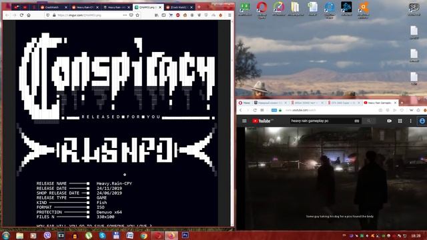Open the shopping cart extension in Firefox
The image size is (427, 240).
point(171,15)
